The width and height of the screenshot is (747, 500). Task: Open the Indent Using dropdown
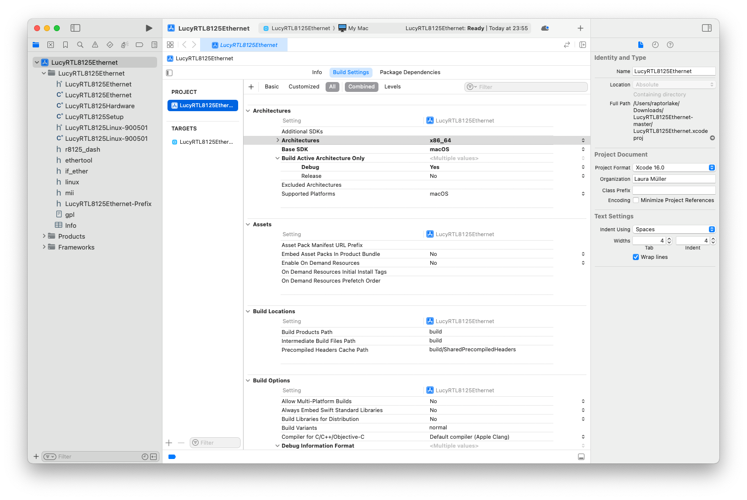pos(674,230)
